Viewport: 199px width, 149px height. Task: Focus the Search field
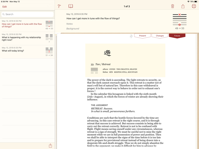pos(27,14)
